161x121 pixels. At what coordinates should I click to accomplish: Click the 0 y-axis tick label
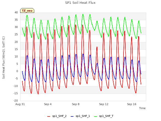[17, 71]
